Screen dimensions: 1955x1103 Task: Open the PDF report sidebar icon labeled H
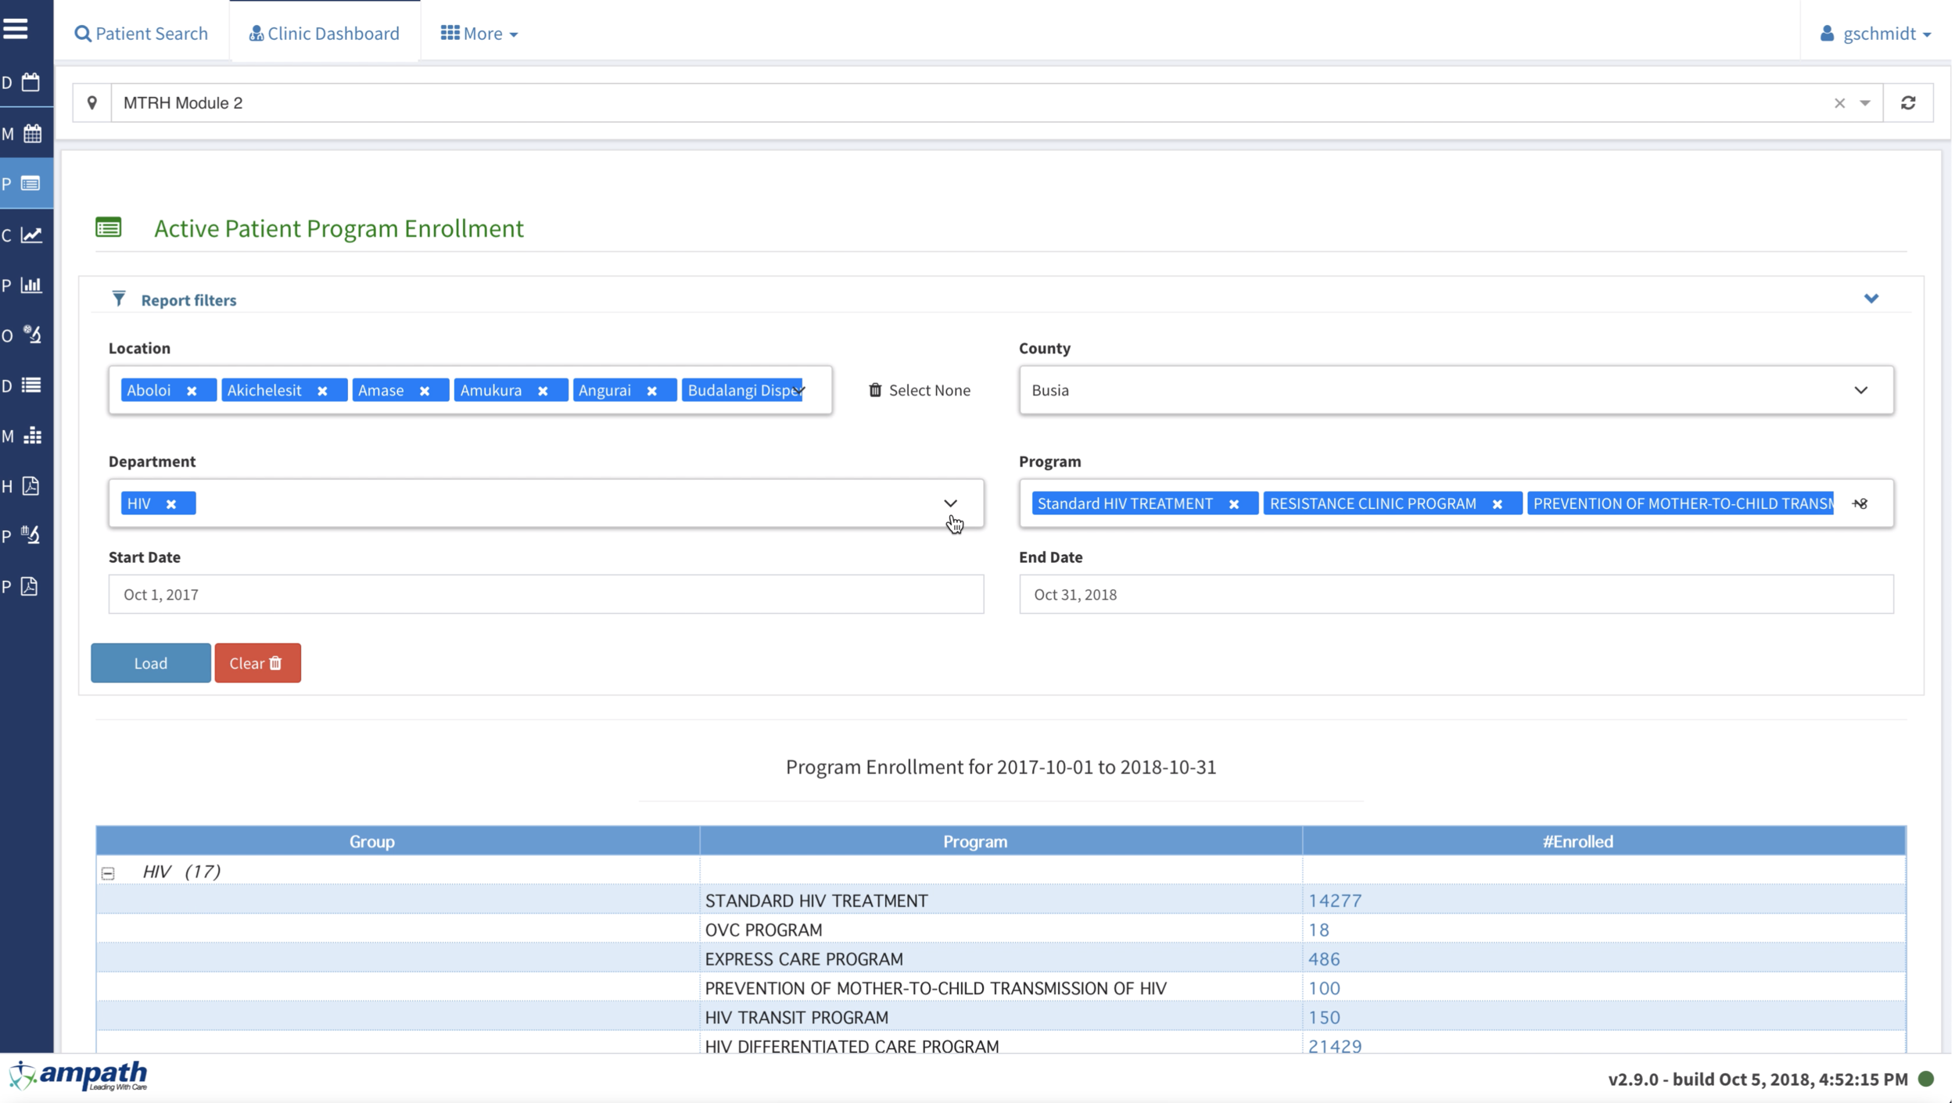click(x=30, y=485)
